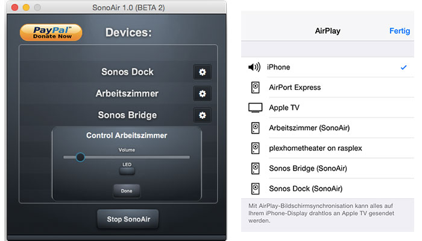Image resolution: width=422 pixels, height=241 pixels.
Task: Click the AirPort Express speaker icon
Action: (255, 88)
